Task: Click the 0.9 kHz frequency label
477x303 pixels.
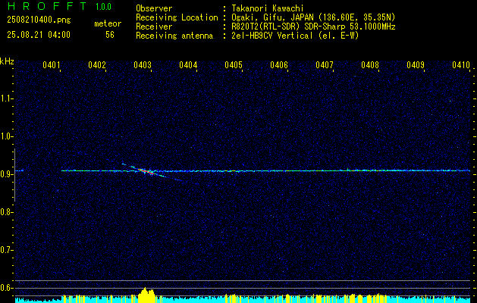Action: click(6, 174)
